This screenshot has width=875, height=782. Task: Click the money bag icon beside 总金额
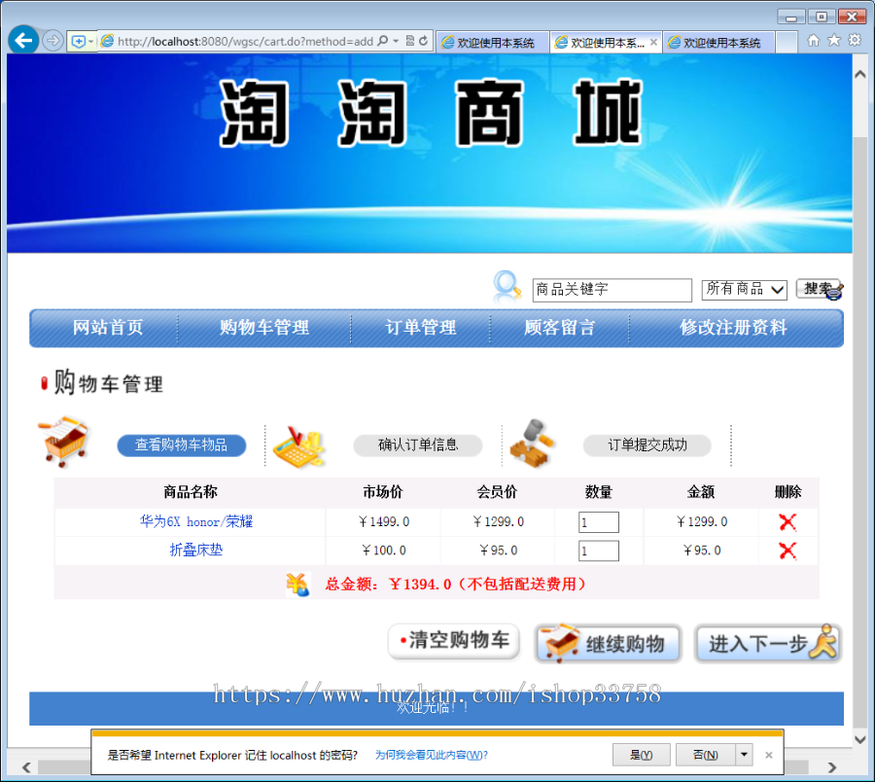pos(298,585)
